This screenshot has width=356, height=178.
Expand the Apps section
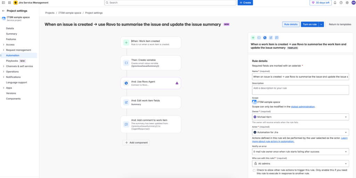click(3, 88)
